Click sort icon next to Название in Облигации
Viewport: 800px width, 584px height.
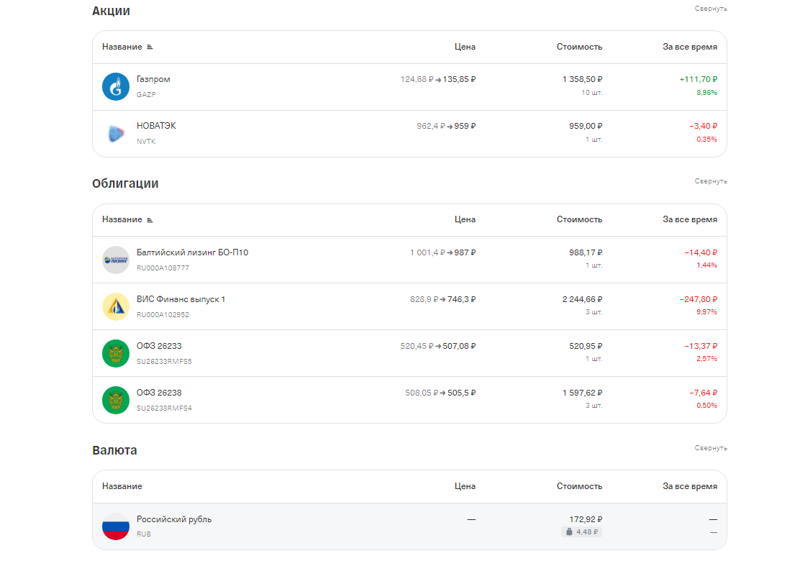coord(150,220)
